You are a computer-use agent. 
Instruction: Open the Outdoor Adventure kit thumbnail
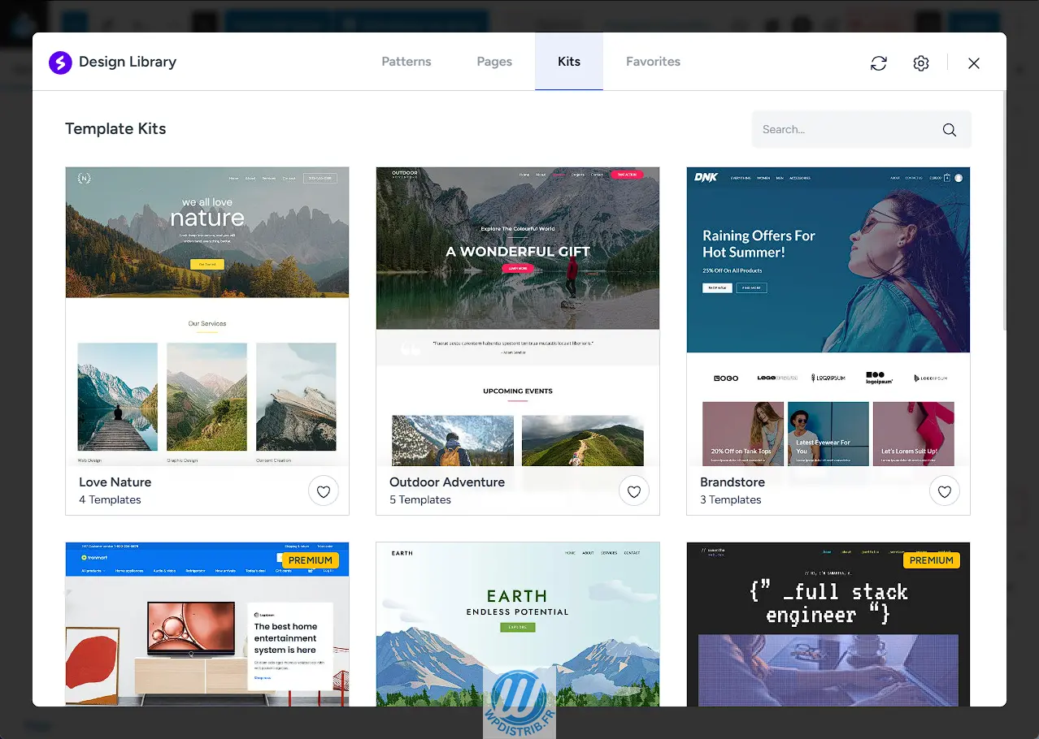(x=518, y=317)
